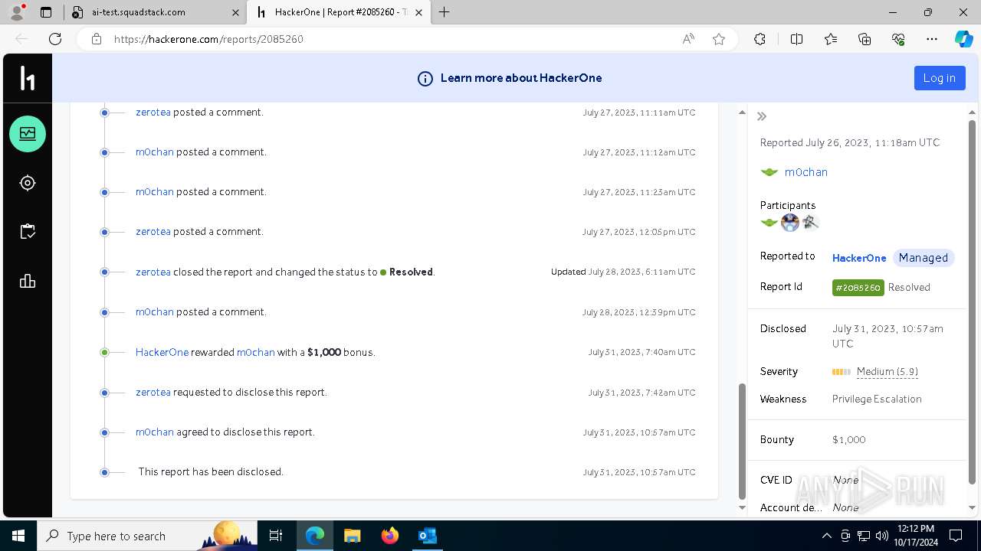Click third participant avatar in Participants

(x=811, y=223)
